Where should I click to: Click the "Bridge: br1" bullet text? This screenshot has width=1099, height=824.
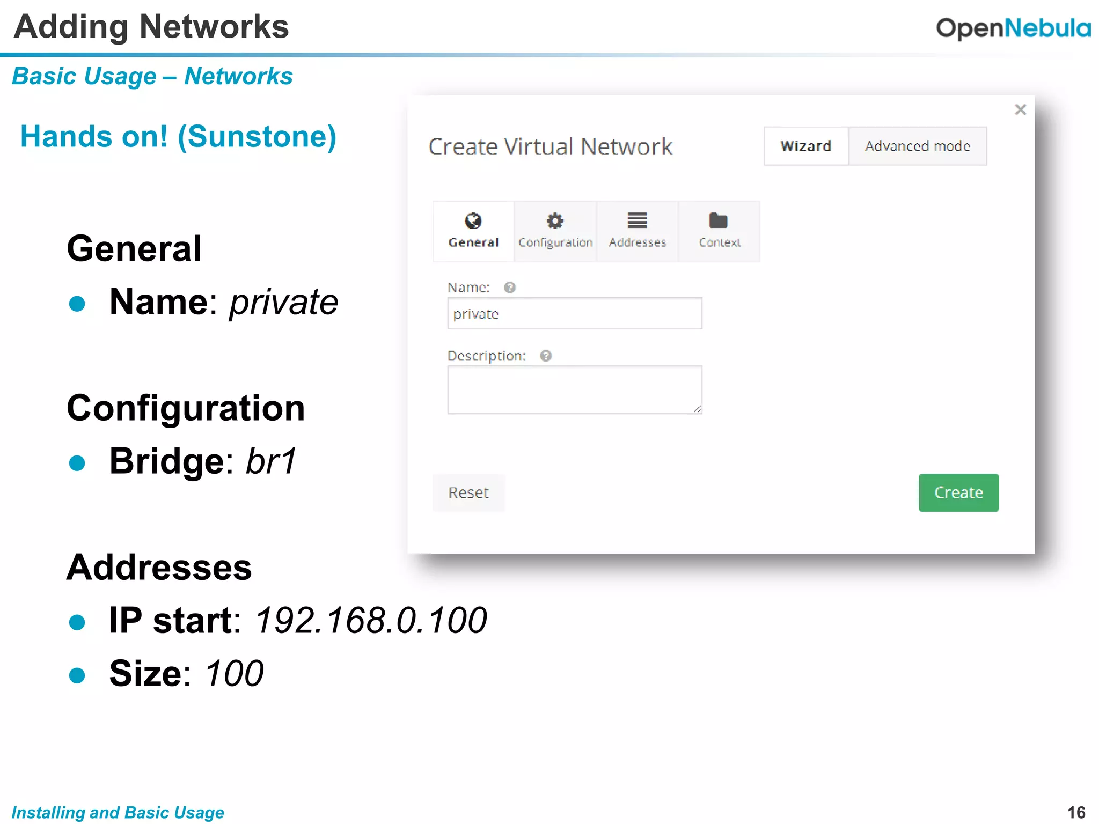[x=202, y=461]
